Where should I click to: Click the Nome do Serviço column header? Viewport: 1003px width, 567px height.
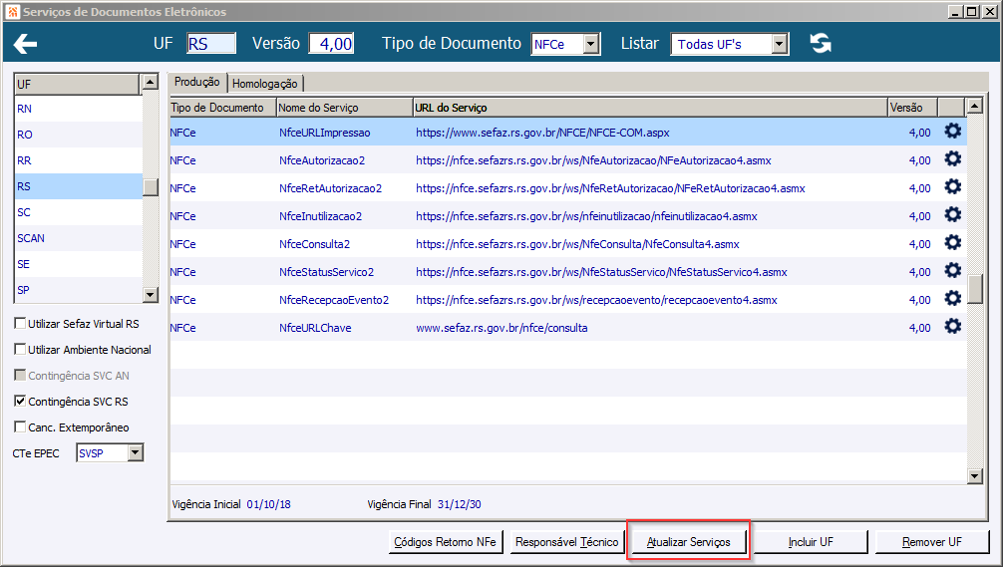coord(345,108)
